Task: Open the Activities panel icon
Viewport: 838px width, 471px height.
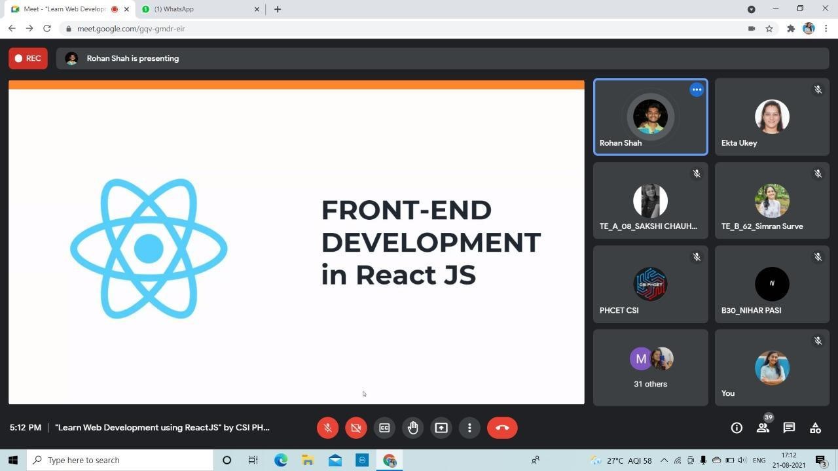Action: tap(815, 428)
